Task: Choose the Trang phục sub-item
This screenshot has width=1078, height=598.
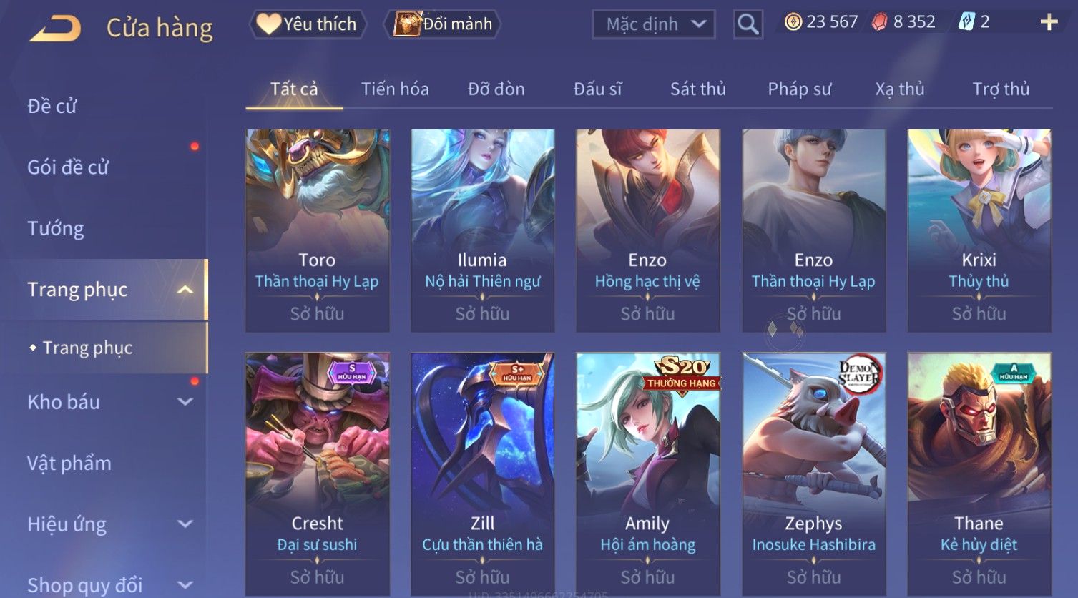Action: click(87, 348)
